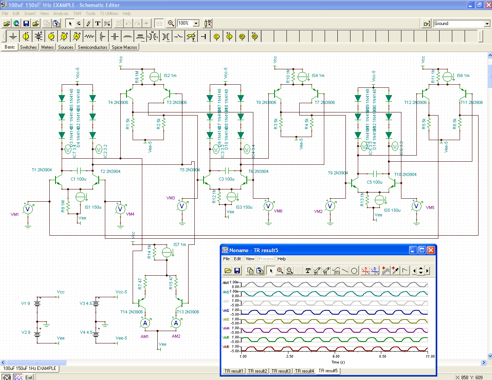Switch to the Semiconductors tab
The height and width of the screenshot is (380, 492).
pyautogui.click(x=93, y=47)
